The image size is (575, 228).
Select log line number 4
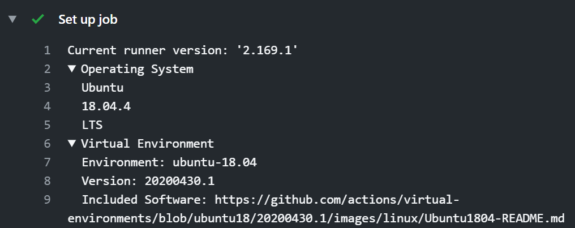click(x=47, y=106)
